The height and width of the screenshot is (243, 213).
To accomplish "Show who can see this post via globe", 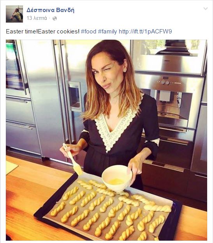I will (x=55, y=18).
